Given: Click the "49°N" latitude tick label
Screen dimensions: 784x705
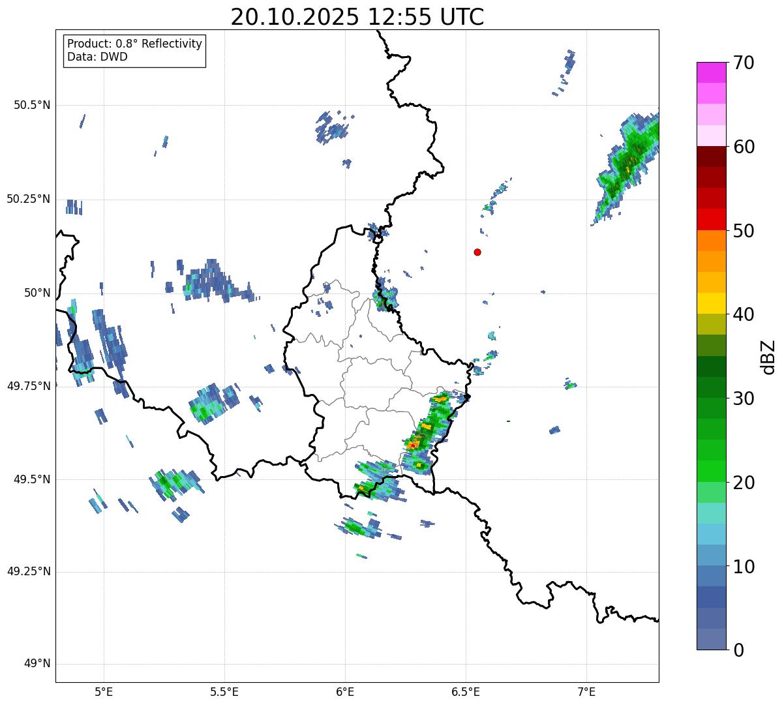Looking at the screenshot, I should (x=37, y=664).
